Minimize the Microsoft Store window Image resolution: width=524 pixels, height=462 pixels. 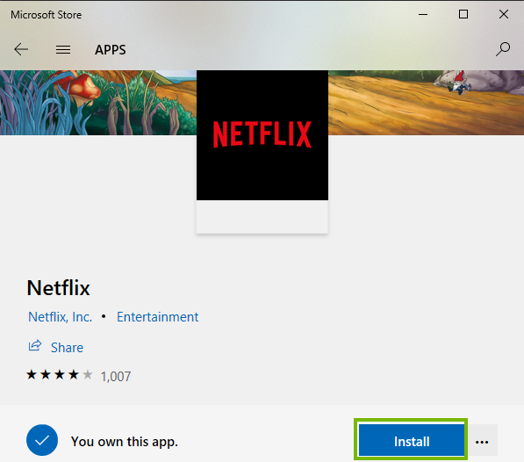[x=423, y=14]
